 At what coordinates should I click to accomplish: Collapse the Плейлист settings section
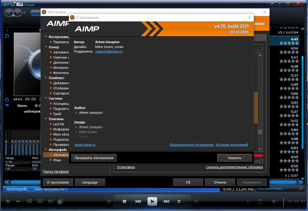pyautogui.click(x=46, y=78)
